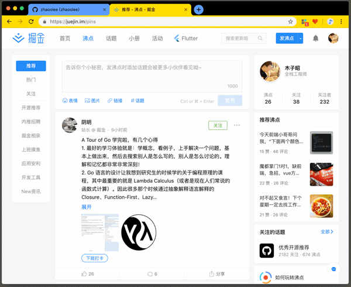The image size is (351, 287).
Task: Open extension icon with red badge
Action: click(305, 22)
